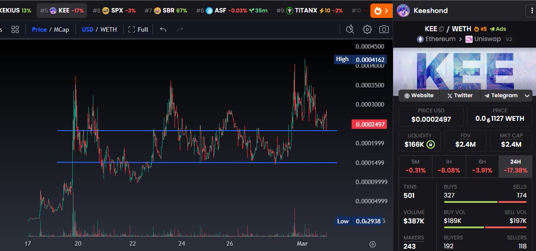Click the SELL VOL $197K value
Image resolution: width=536 pixels, height=251 pixels.
pyautogui.click(x=518, y=221)
